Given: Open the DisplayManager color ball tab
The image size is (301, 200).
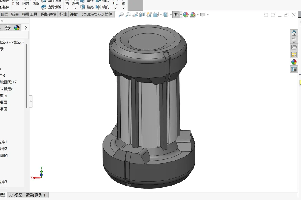Looking at the screenshot, I should coord(17,28).
